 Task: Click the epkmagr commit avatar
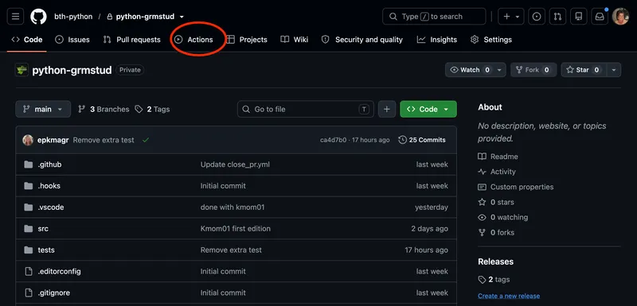[x=28, y=140]
